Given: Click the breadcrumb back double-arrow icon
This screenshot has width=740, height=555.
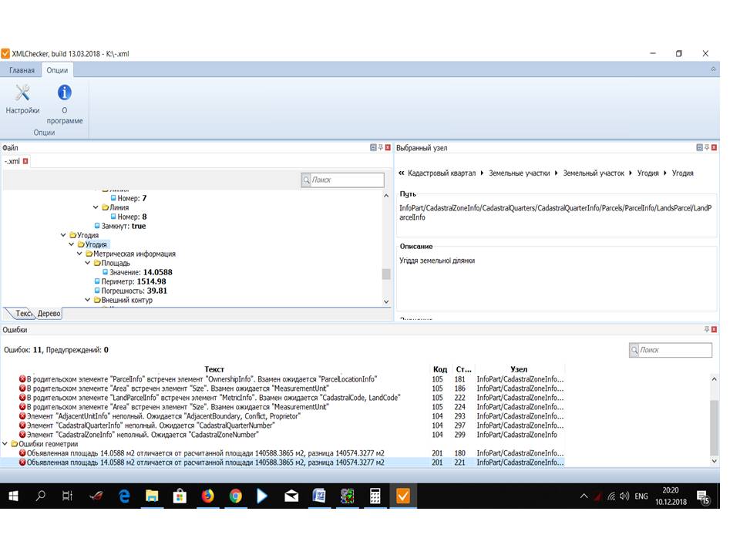Looking at the screenshot, I should (402, 173).
